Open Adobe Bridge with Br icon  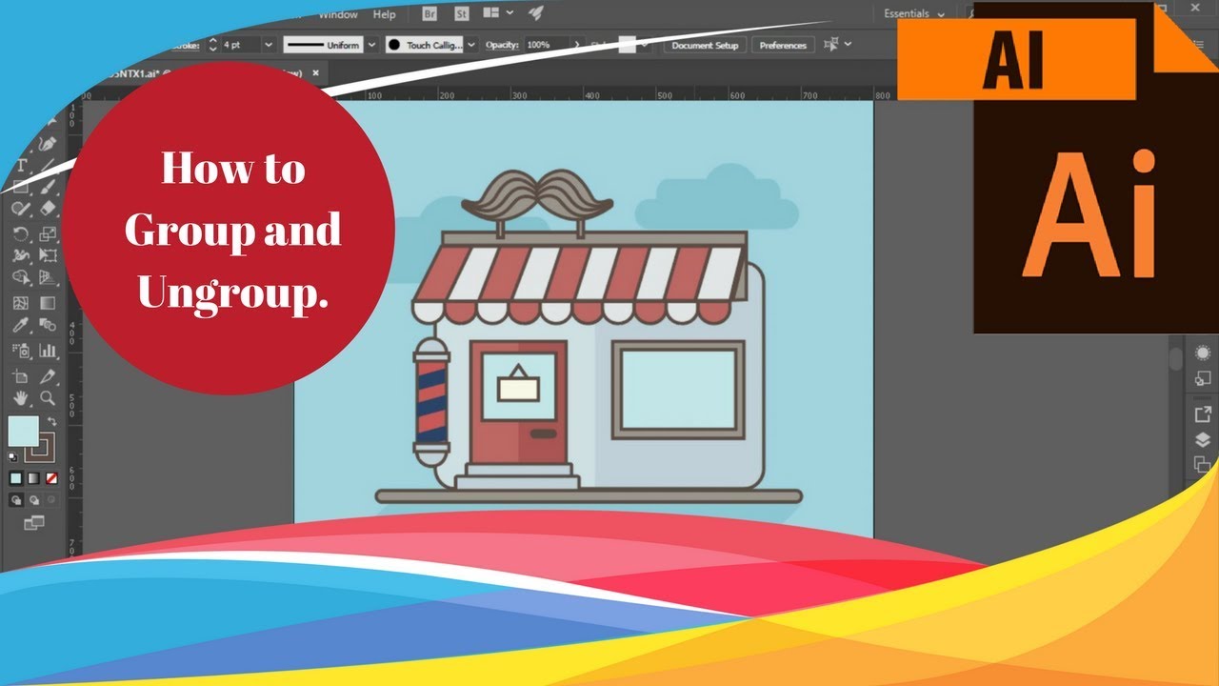coord(431,13)
